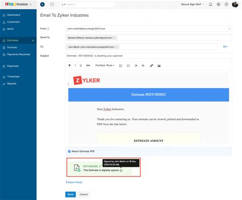The width and height of the screenshot is (242, 200).
Task: Click the info icon after digitally signed text
Action: click(121, 170)
